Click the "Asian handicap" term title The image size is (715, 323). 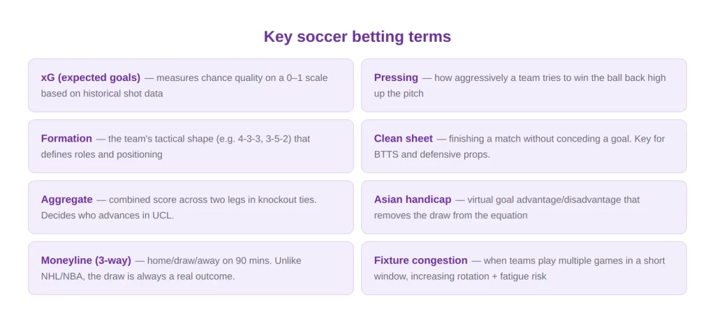click(413, 199)
